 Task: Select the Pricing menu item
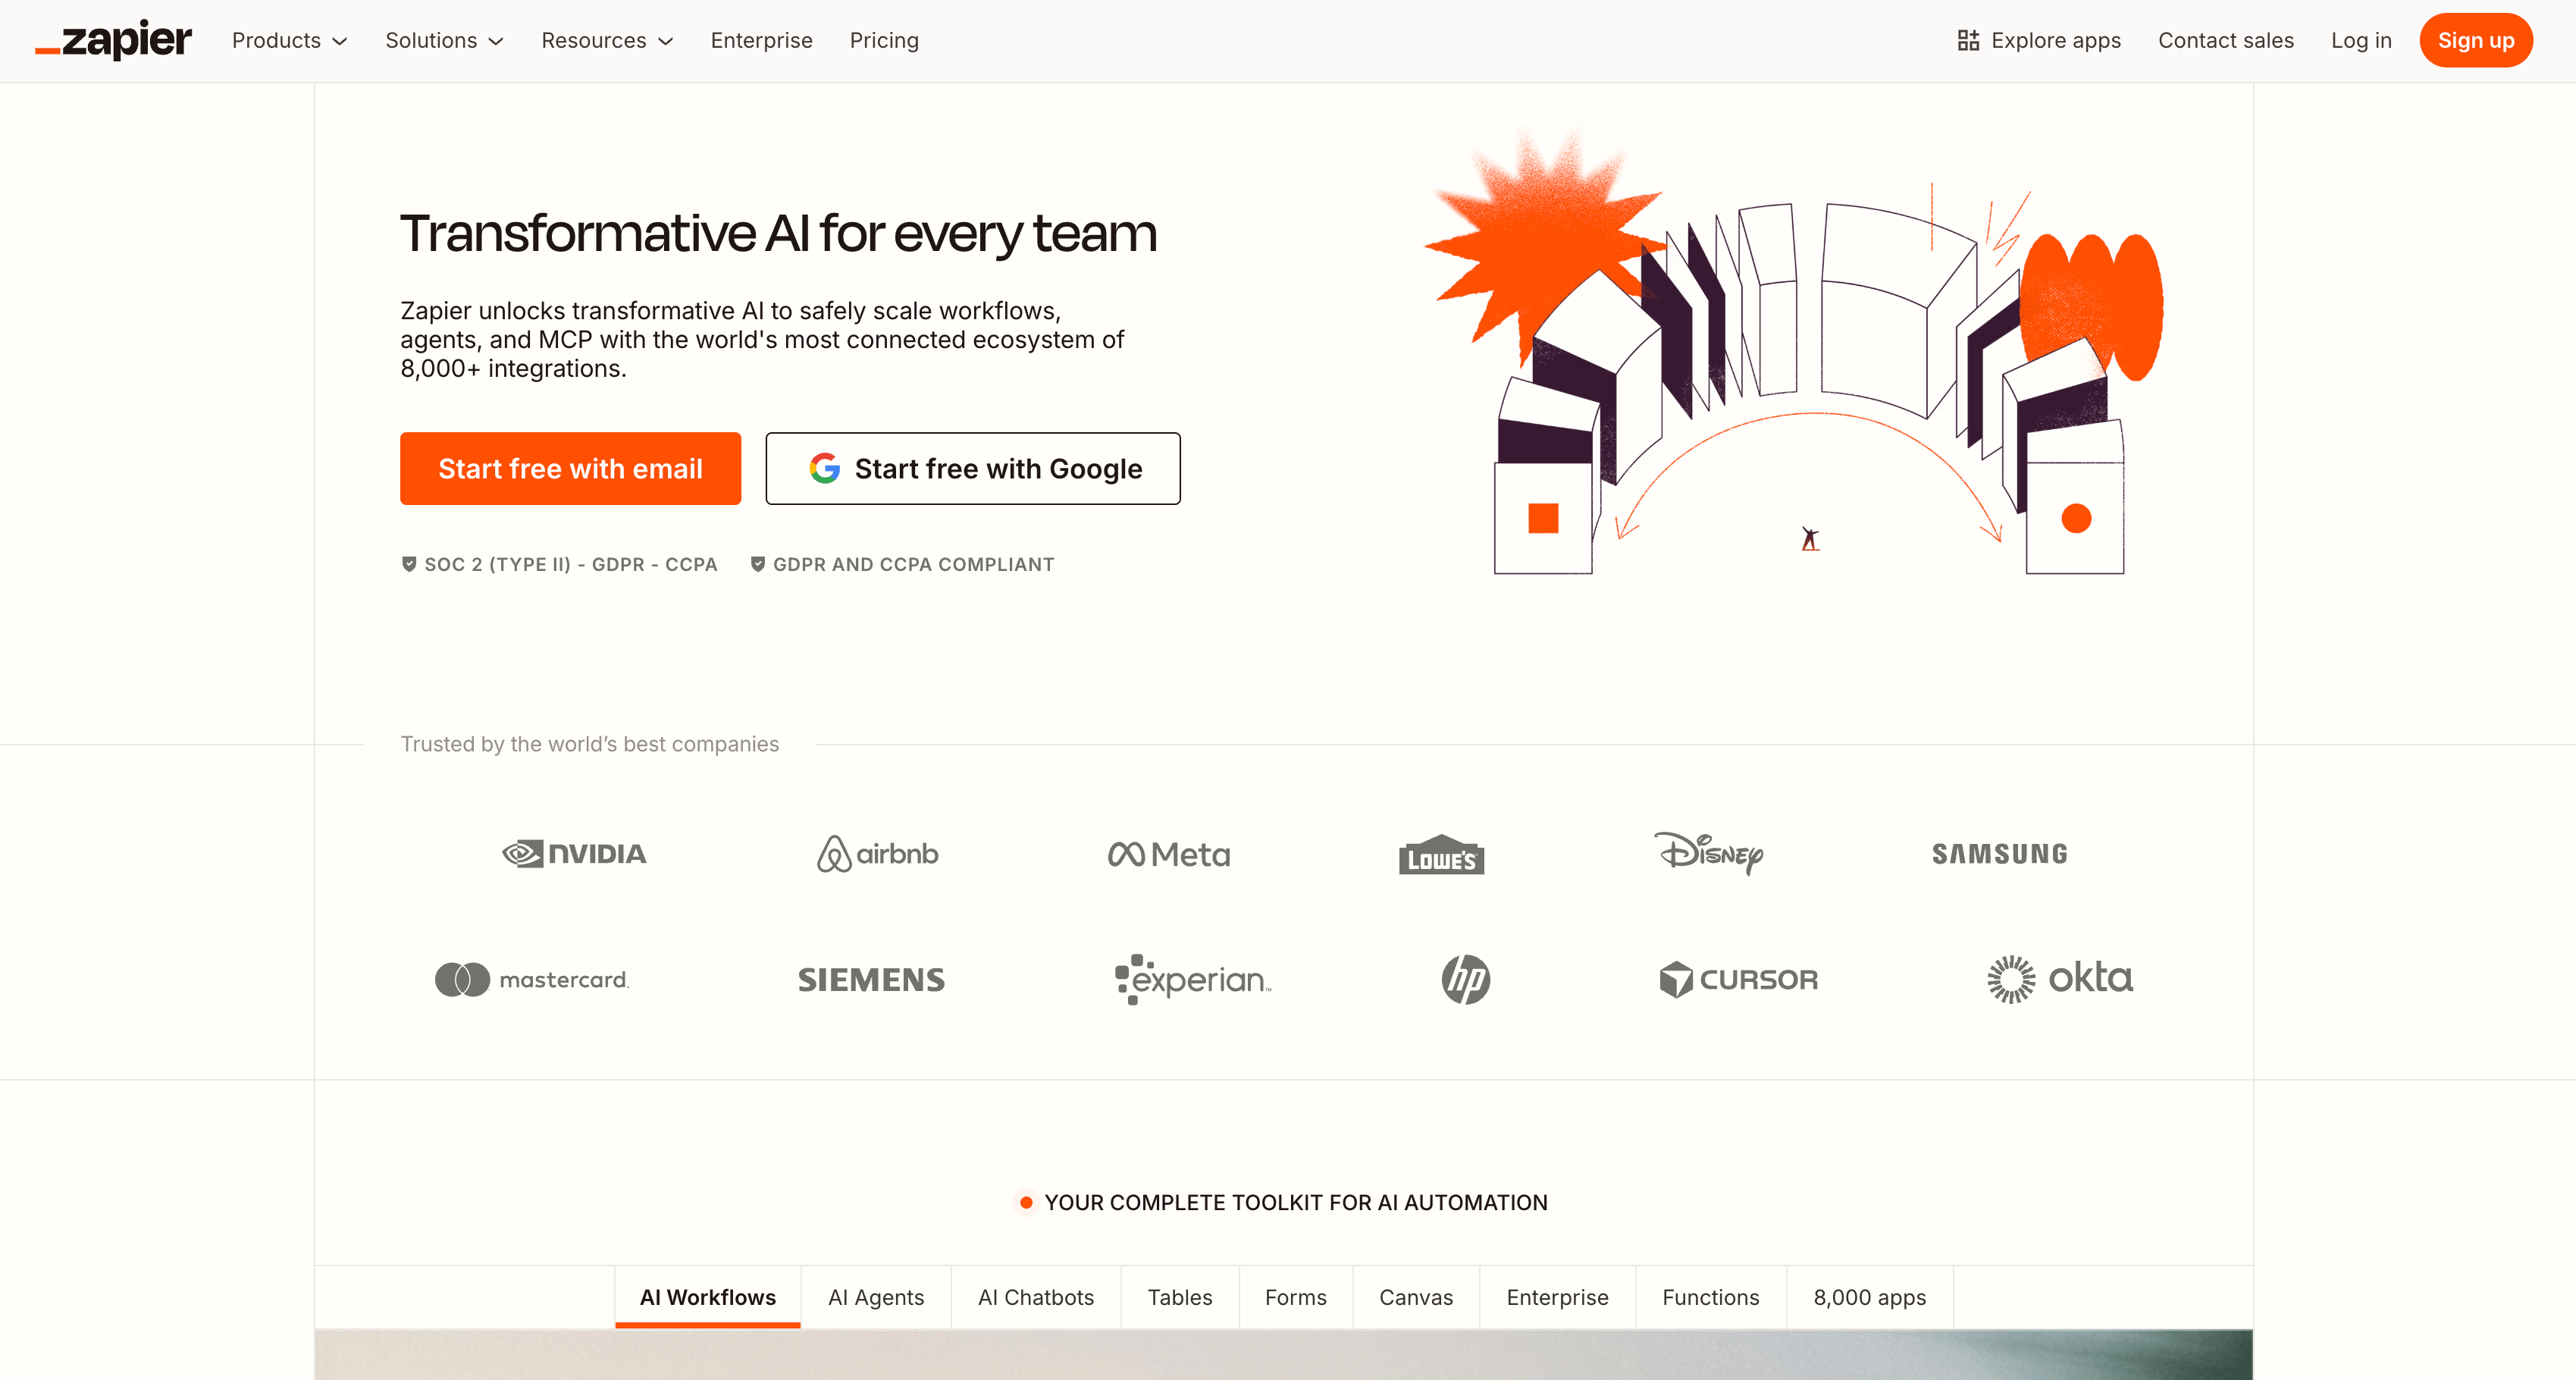884,41
